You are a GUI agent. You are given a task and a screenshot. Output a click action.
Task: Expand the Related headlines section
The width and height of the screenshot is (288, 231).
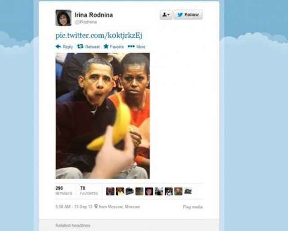73,225
